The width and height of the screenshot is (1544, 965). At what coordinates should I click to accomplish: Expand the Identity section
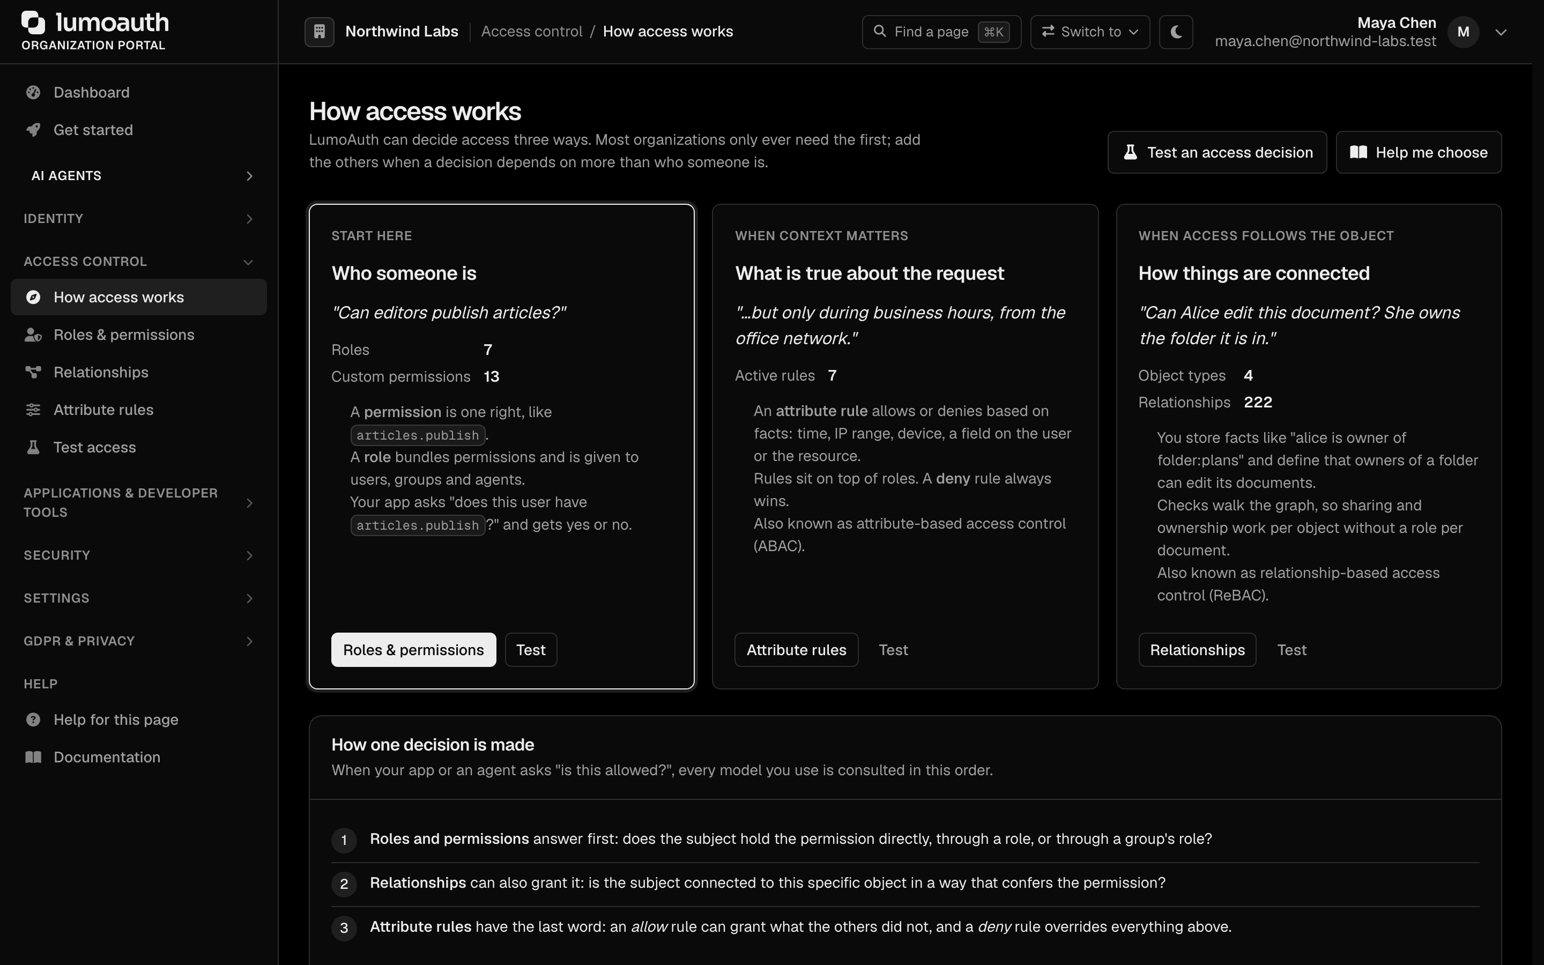click(x=138, y=218)
